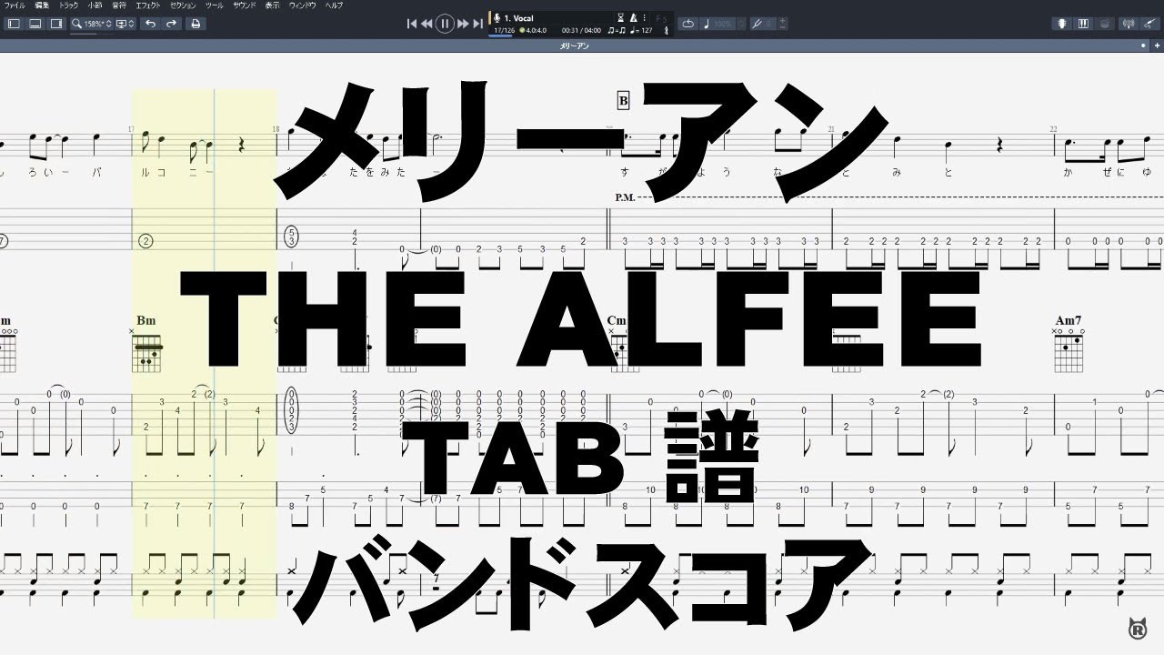Jump to the last bar
The width and height of the screenshot is (1164, 655).
click(x=477, y=24)
